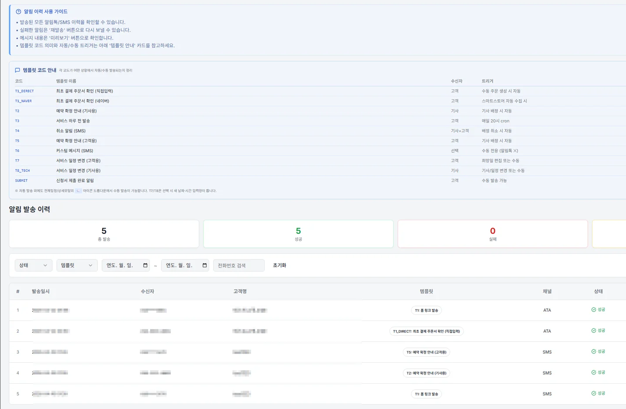Click the 상태 column header in the history table
The image size is (626, 409).
(x=598, y=291)
